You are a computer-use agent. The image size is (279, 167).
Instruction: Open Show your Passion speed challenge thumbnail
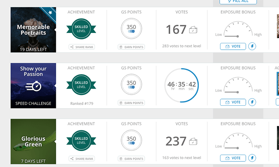click(33, 85)
